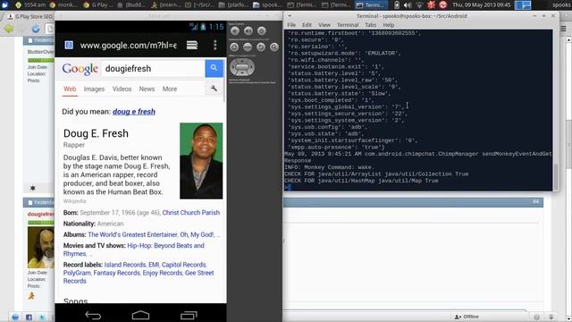The height and width of the screenshot is (322, 572).
Task: Open the browser hamburger menu at the right edge
Action: click(564, 29)
